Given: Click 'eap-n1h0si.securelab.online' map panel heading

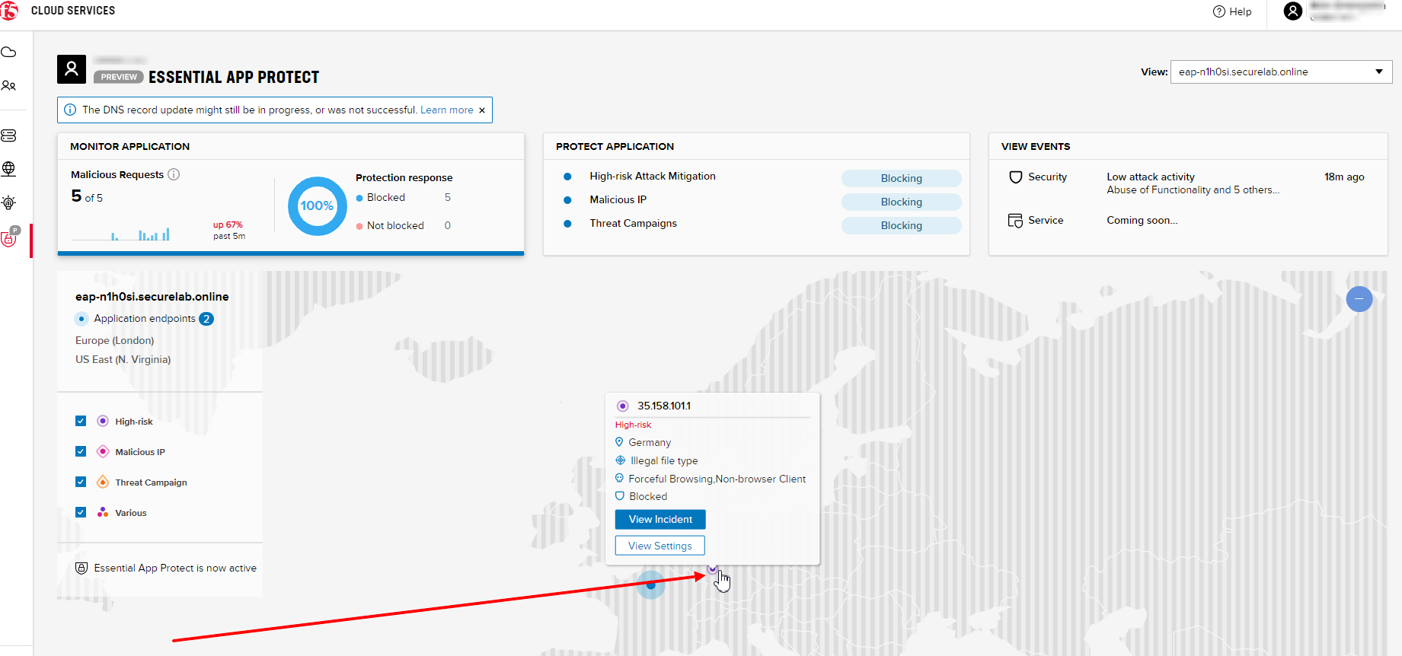Looking at the screenshot, I should tap(152, 297).
